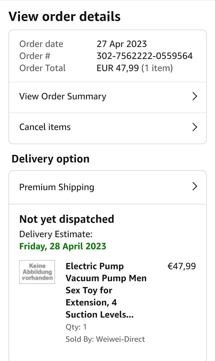Open the Electric Pump product title link
This screenshot has width=215, height=361.
[106, 290]
